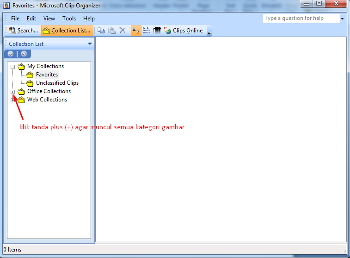Toggle the Collection List toolbar button
This screenshot has height=258, width=350.
pos(67,31)
